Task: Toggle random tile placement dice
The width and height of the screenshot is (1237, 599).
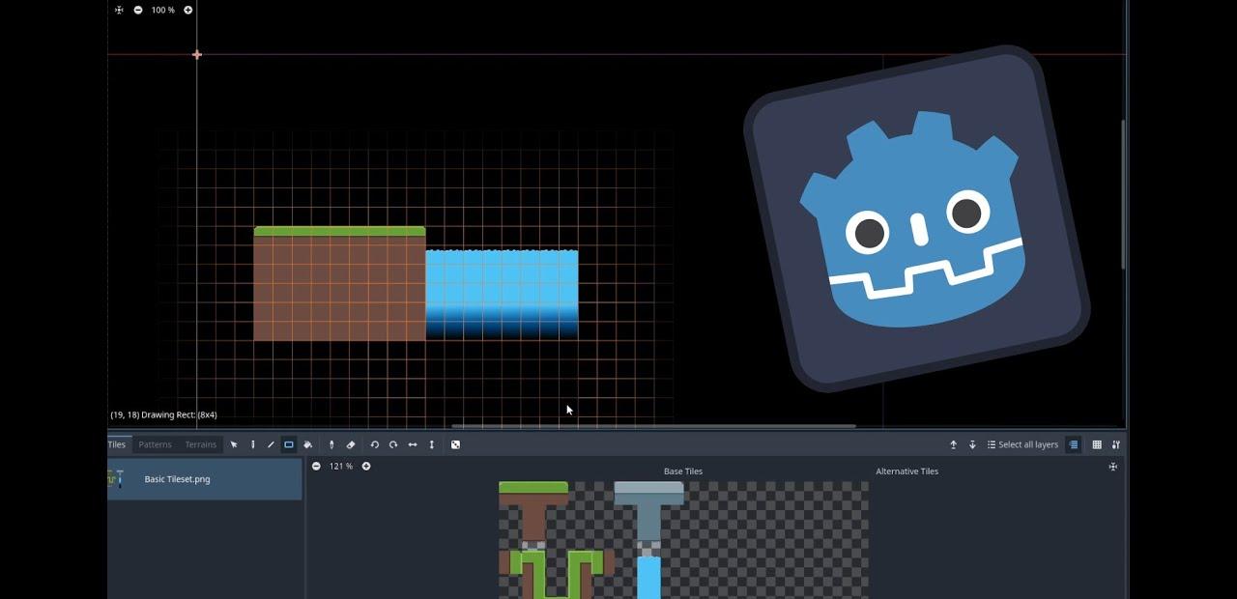Action: click(x=455, y=444)
